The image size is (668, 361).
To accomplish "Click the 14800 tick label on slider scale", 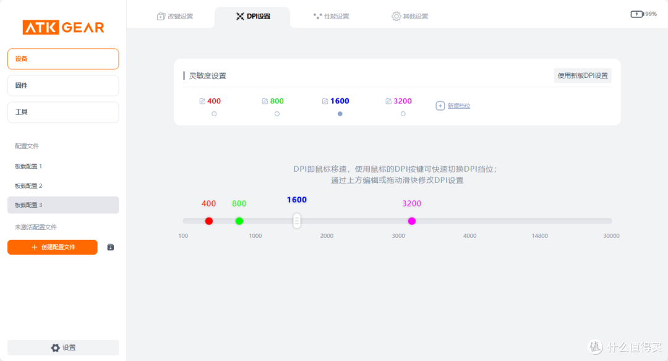I will [x=540, y=236].
